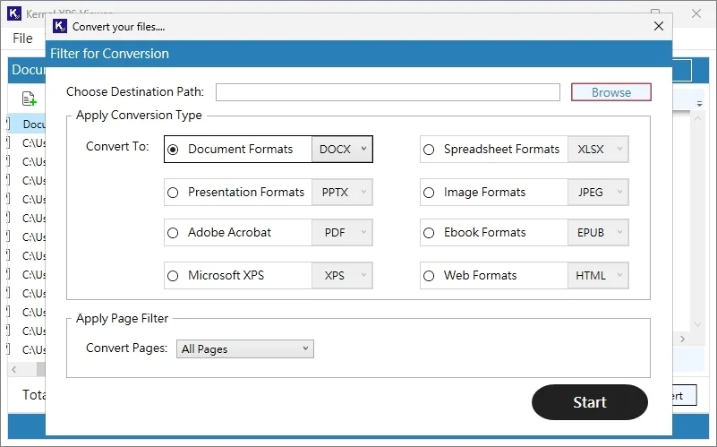Open the DOCX format dropdown
Screen dimensions: 717x447
pyautogui.click(x=342, y=150)
